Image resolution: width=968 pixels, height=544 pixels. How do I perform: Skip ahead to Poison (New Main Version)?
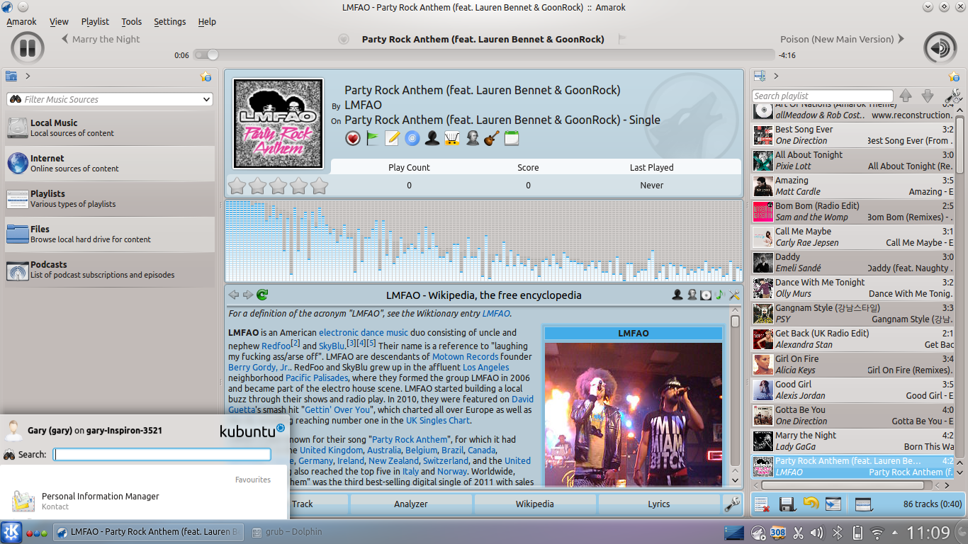843,40
